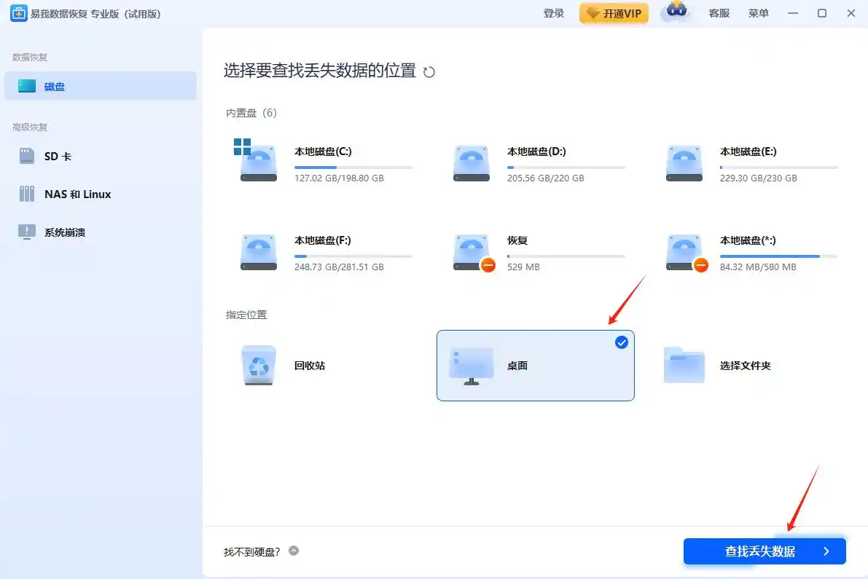868x579 pixels.
Task: Click the refresh icon beside page title
Action: [x=429, y=72]
